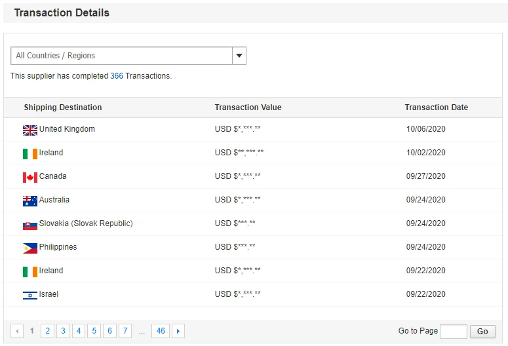Select page 7 in pagination
The image size is (508, 346).
pos(125,332)
